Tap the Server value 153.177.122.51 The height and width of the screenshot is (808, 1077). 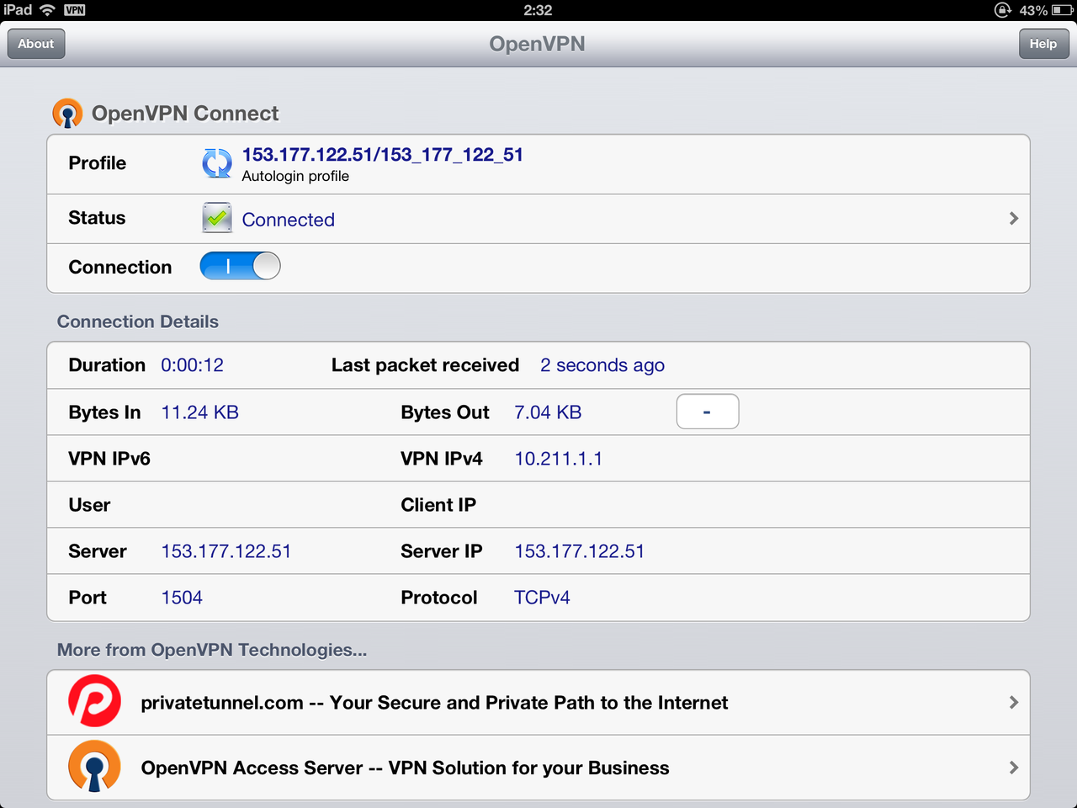click(x=226, y=551)
